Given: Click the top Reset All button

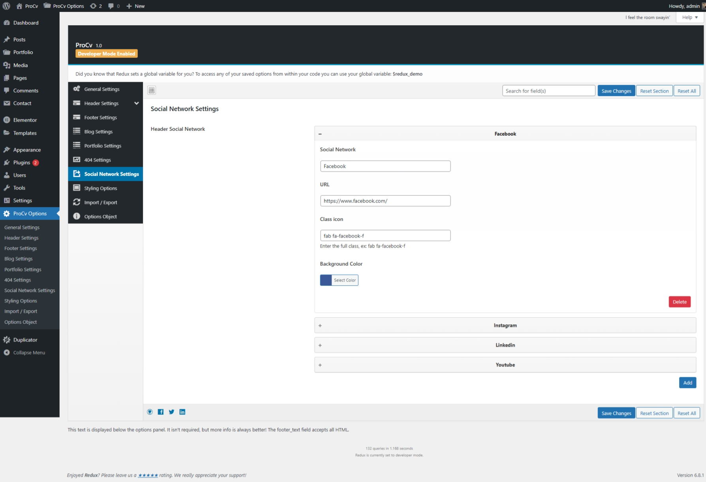Looking at the screenshot, I should (687, 91).
